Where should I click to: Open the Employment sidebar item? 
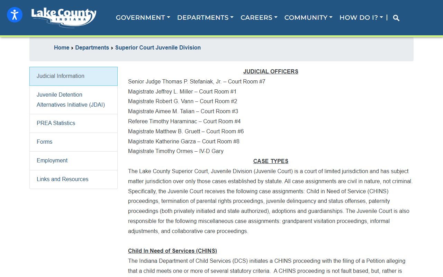(73, 161)
